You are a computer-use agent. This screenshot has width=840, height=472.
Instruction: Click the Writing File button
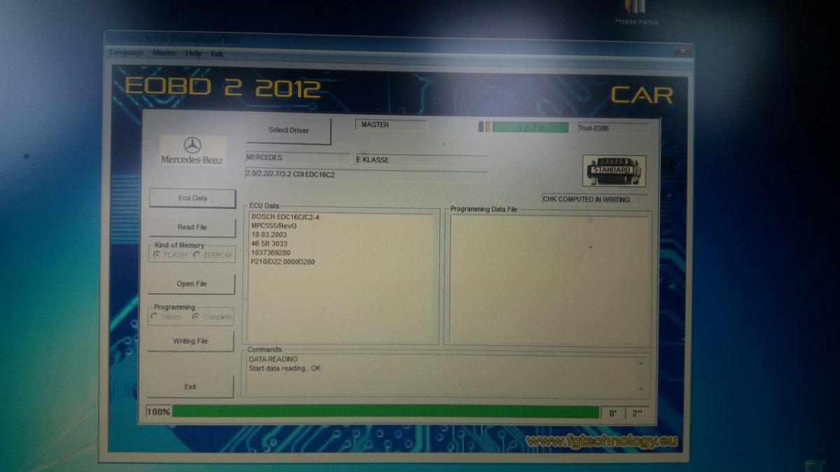190,341
